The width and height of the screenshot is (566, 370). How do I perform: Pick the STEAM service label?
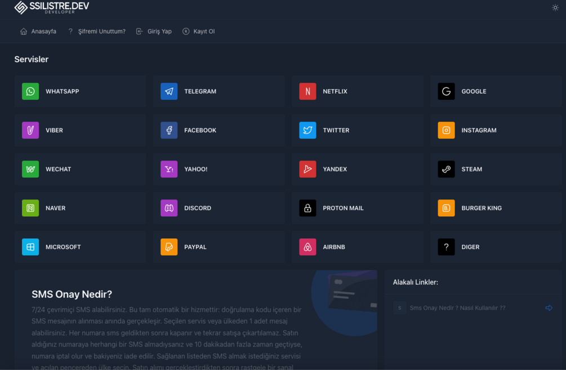point(472,170)
